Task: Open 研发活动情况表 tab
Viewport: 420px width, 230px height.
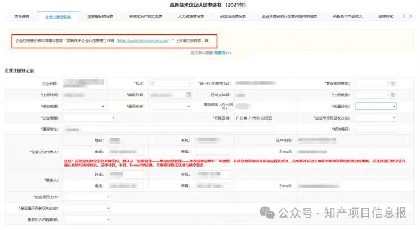Action: pos(233,16)
